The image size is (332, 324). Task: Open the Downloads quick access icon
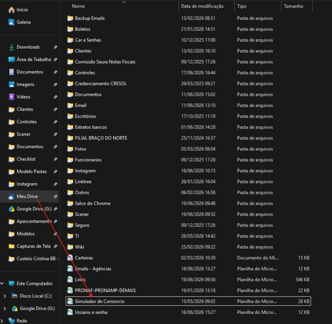point(11,47)
